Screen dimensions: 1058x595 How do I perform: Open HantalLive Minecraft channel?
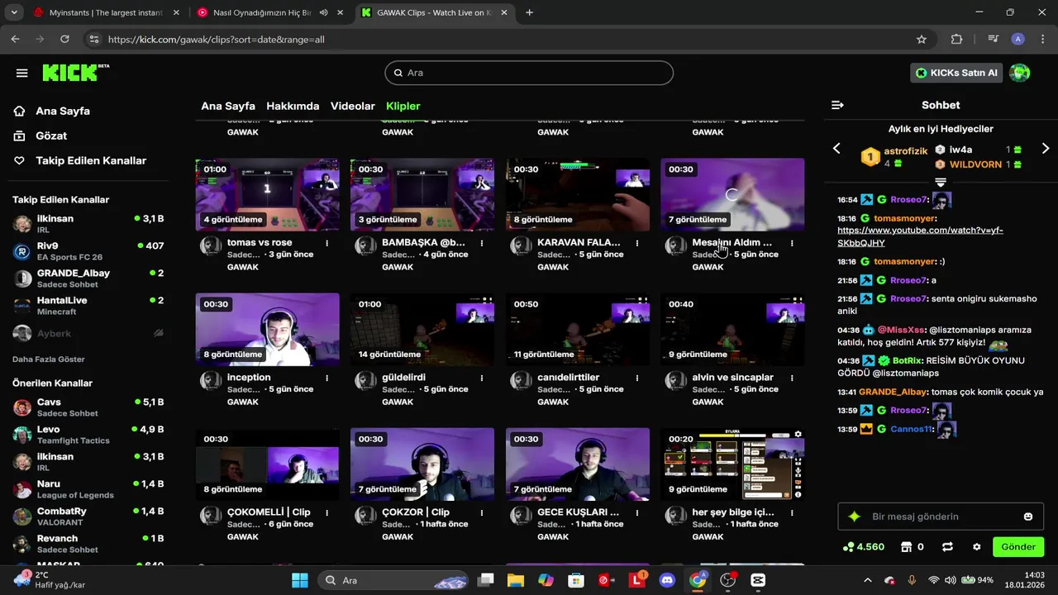click(88, 306)
